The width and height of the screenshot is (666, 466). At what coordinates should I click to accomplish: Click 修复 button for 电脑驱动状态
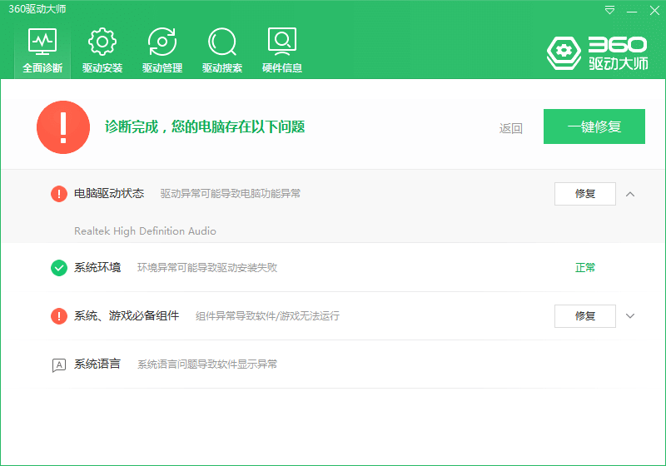[x=584, y=194]
